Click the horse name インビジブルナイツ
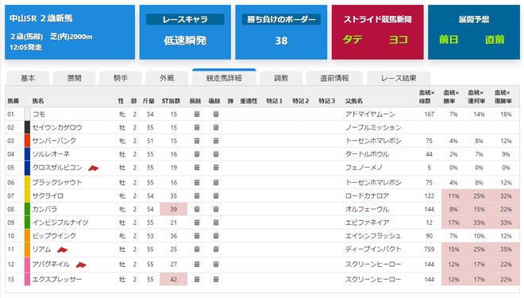The height and width of the screenshot is (298, 524). click(x=60, y=223)
